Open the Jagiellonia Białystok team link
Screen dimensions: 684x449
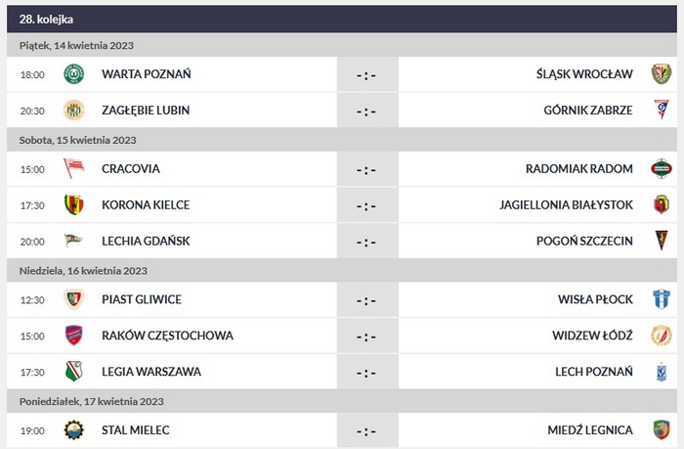[579, 204]
